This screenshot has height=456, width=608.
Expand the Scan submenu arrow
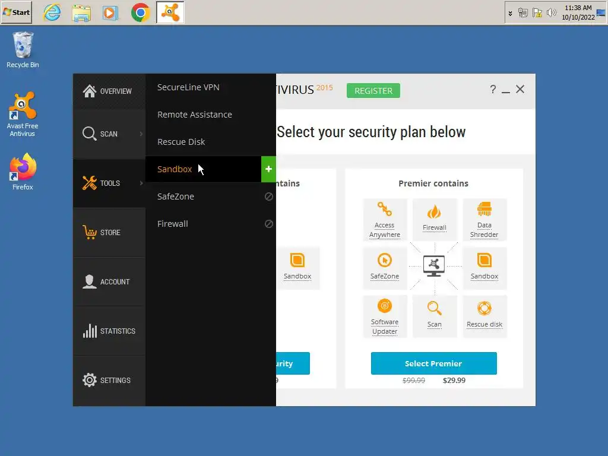[x=141, y=134]
